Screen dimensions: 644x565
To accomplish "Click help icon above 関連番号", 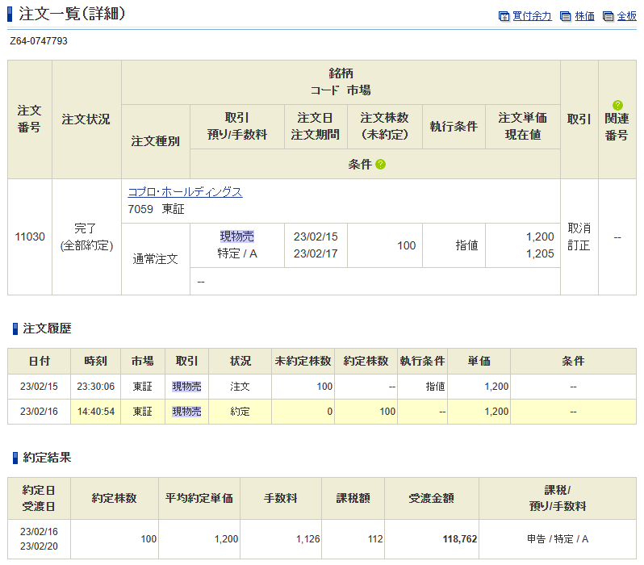I will click(x=617, y=105).
